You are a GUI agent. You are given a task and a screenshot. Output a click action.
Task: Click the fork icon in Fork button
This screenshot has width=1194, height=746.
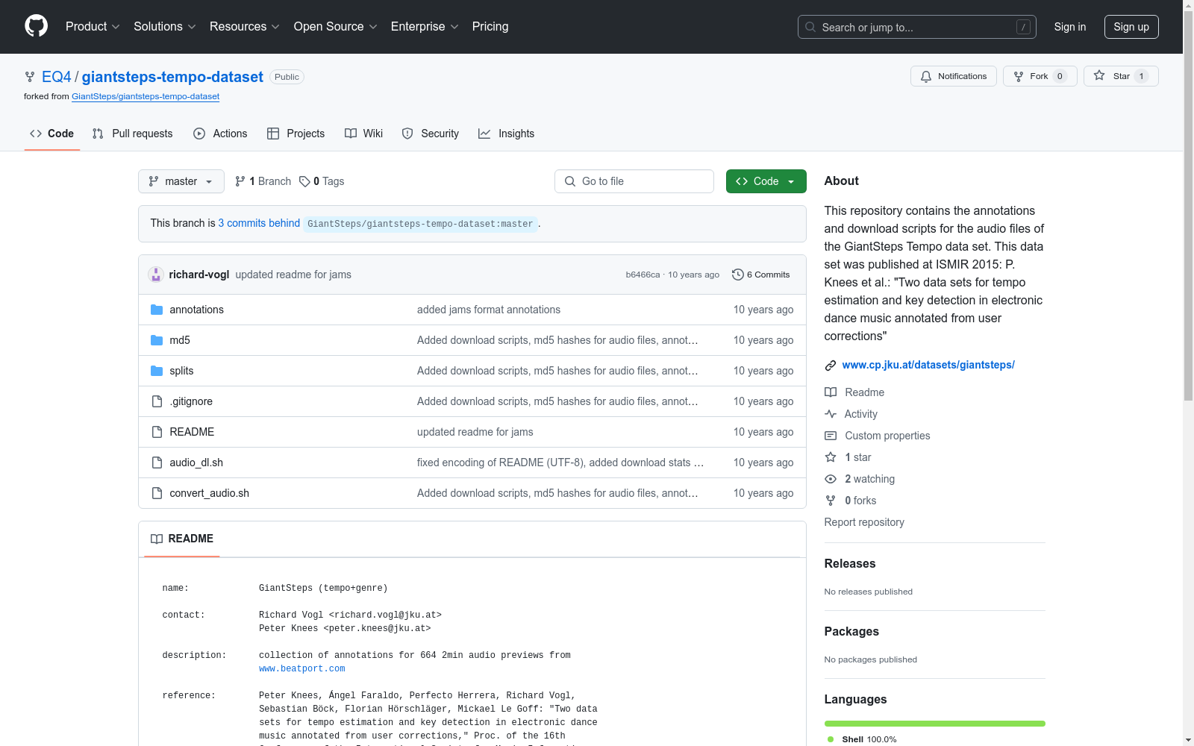pos(1019,76)
